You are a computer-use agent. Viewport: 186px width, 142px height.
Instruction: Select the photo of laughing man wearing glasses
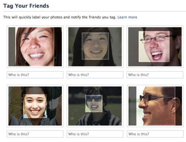coord(155,47)
